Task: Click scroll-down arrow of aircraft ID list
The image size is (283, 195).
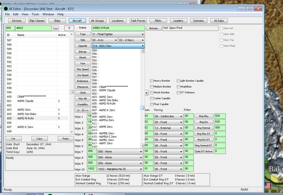Action: pos(71,132)
